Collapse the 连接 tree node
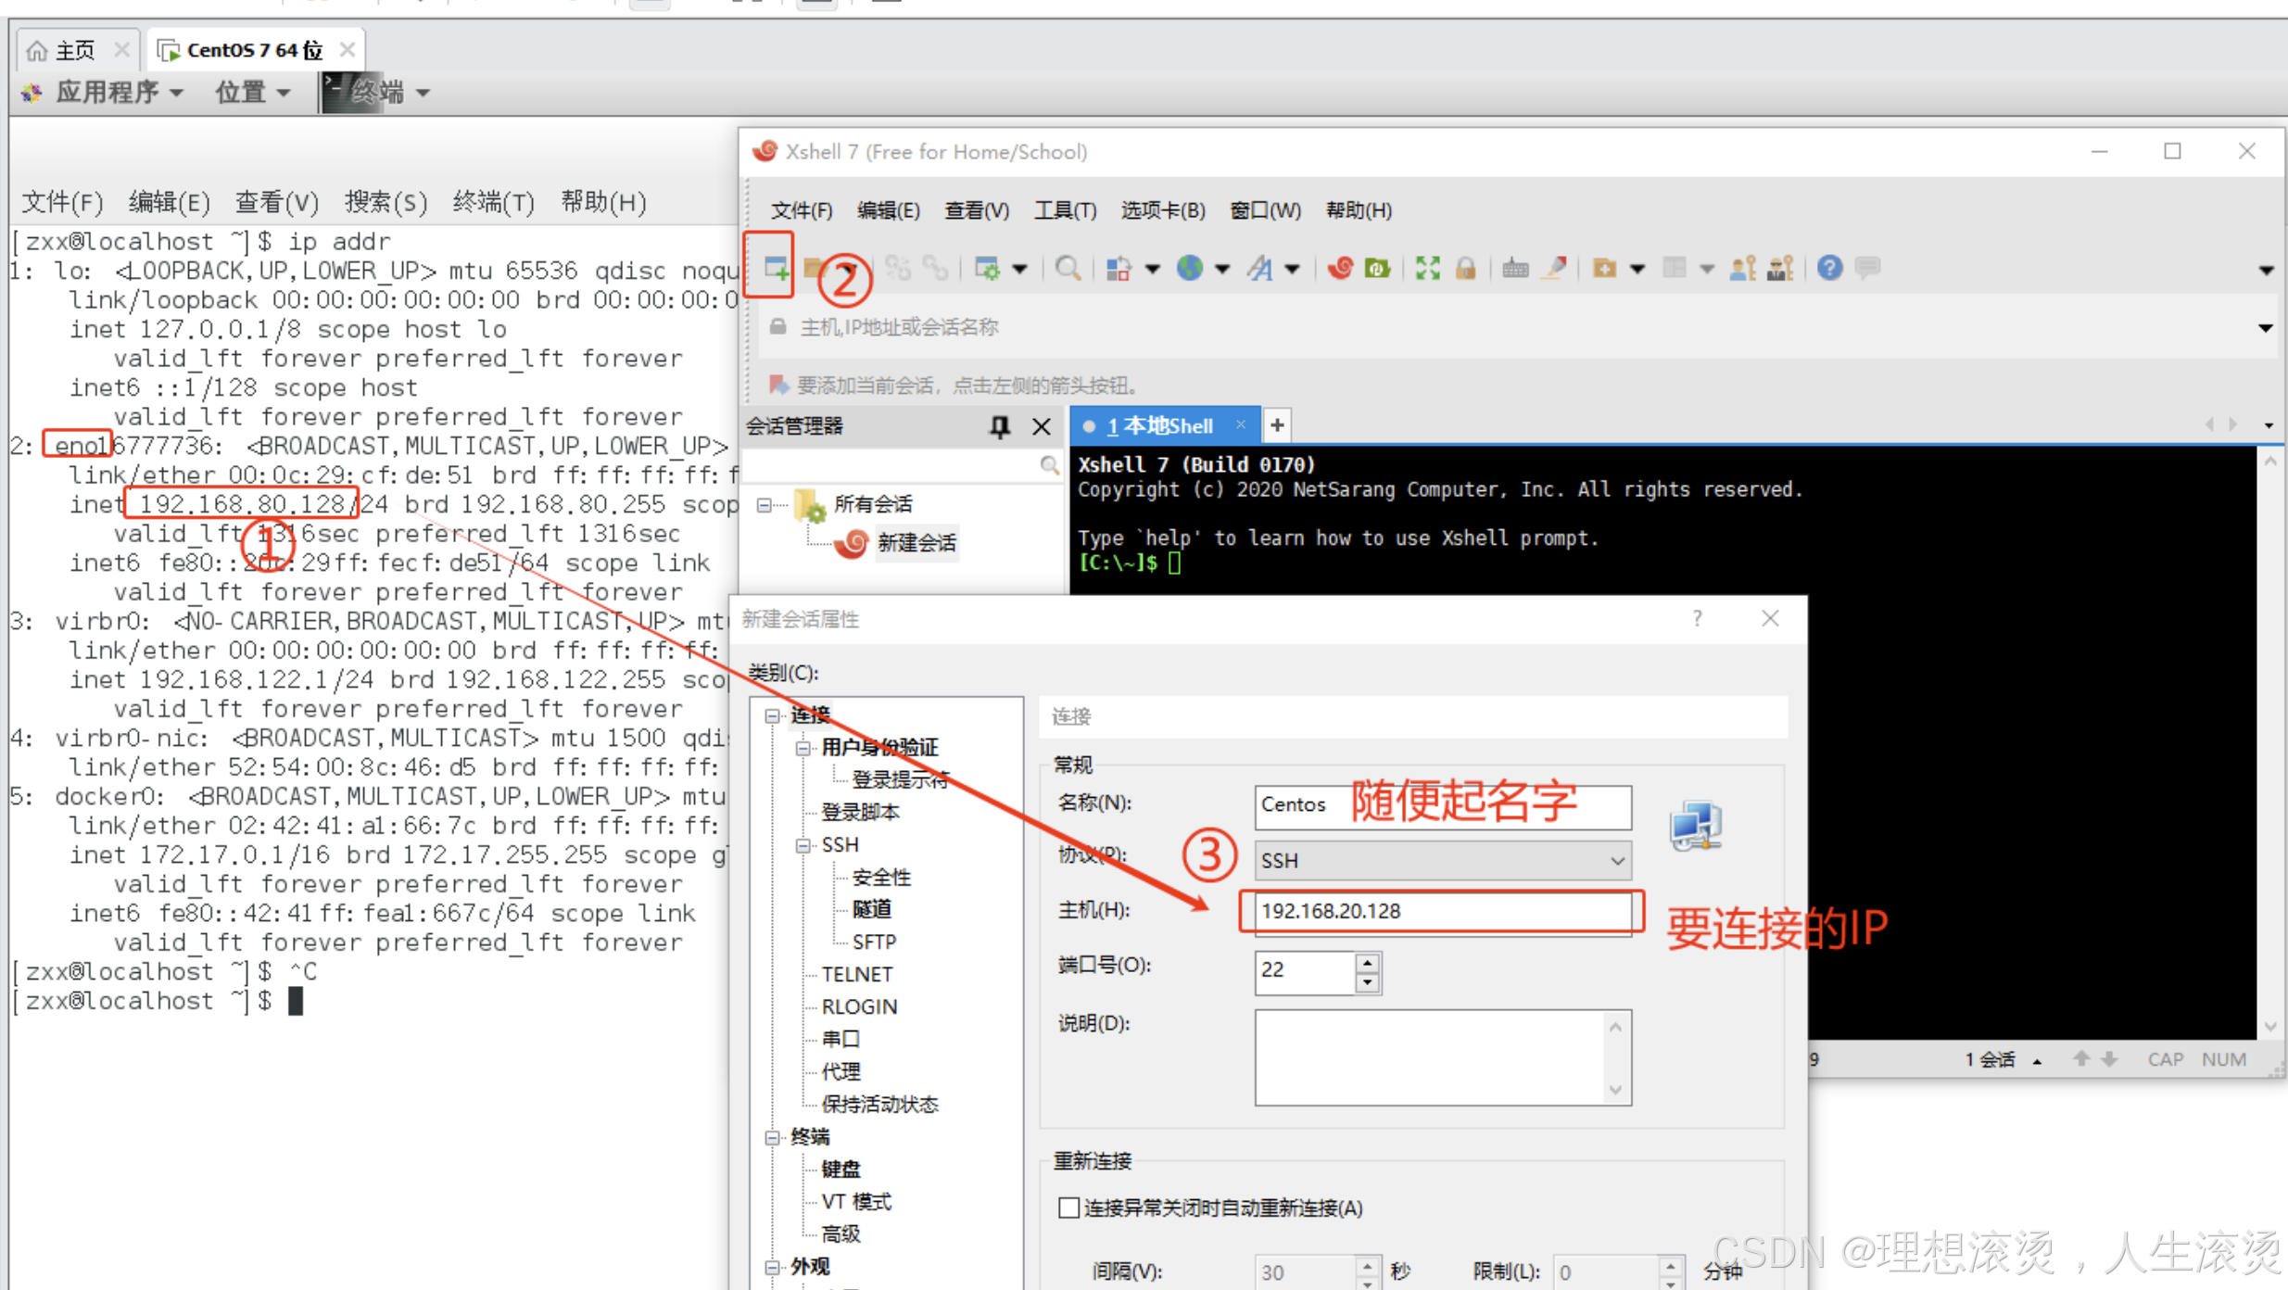Screen dimensions: 2288x1290 (772, 715)
